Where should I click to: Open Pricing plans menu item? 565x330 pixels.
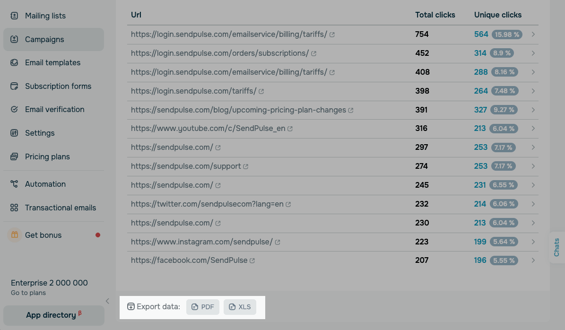pyautogui.click(x=47, y=156)
